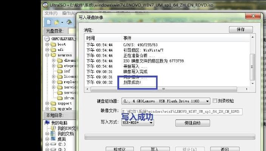266x151 pixels.
Task: Select the upgrade folder in the tree
Action: tap(61, 109)
